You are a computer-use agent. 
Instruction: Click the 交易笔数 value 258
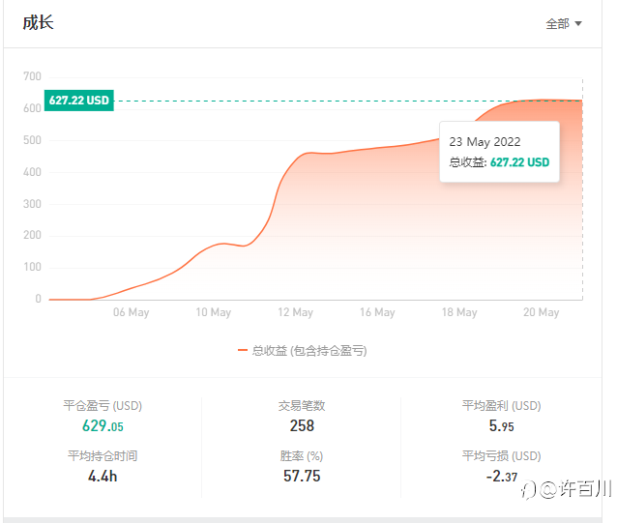tap(302, 425)
